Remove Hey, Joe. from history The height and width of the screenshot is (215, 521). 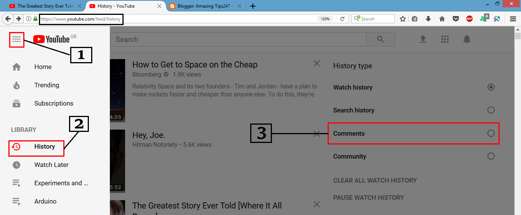click(x=317, y=134)
